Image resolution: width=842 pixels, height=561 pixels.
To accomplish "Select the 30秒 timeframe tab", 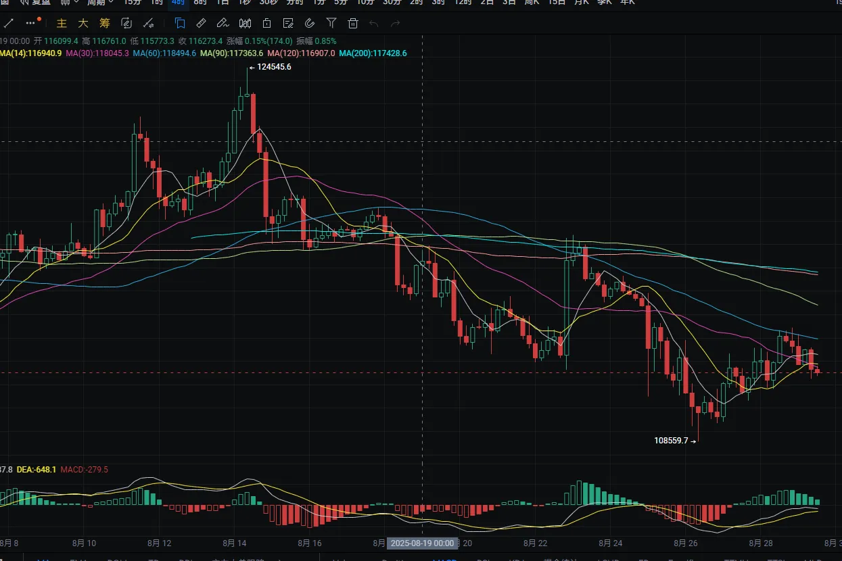I will 268,2.
